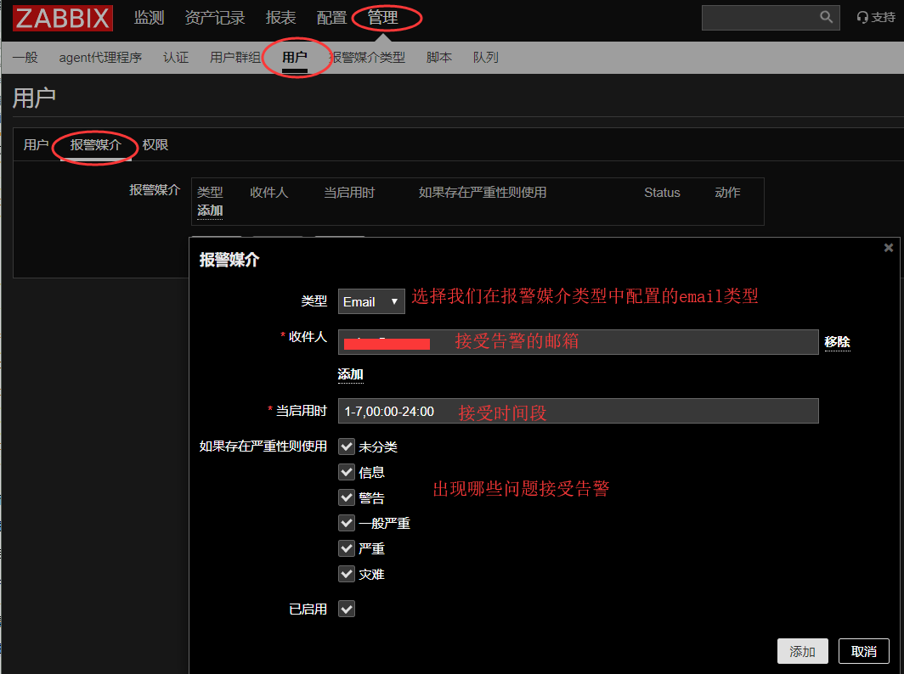
Task: Open the 类型 Email dropdown
Action: tap(371, 301)
